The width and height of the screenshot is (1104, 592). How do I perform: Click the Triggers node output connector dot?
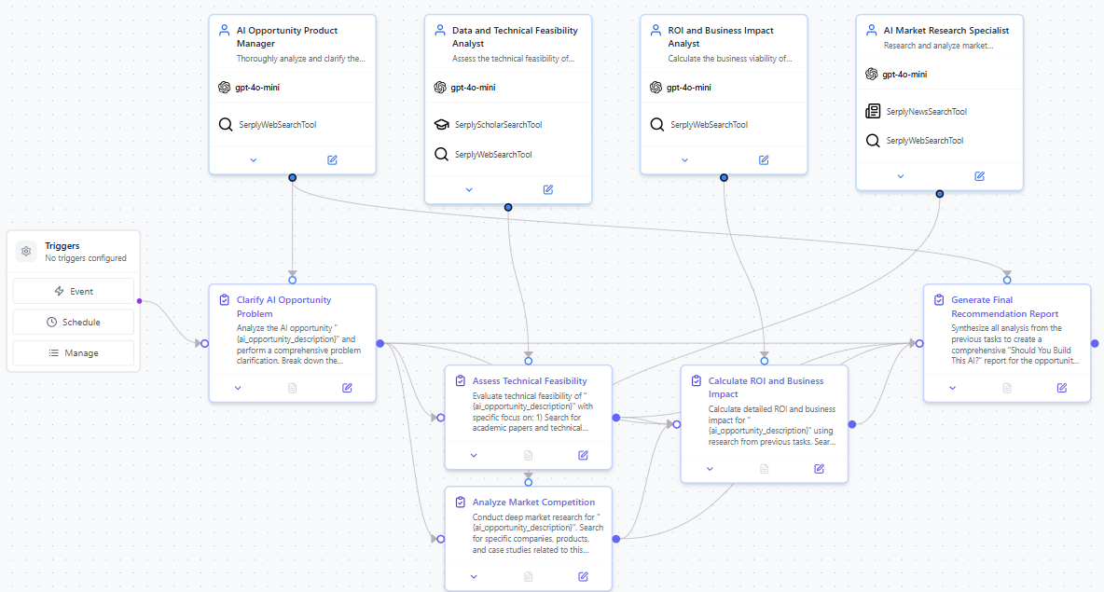click(x=139, y=300)
